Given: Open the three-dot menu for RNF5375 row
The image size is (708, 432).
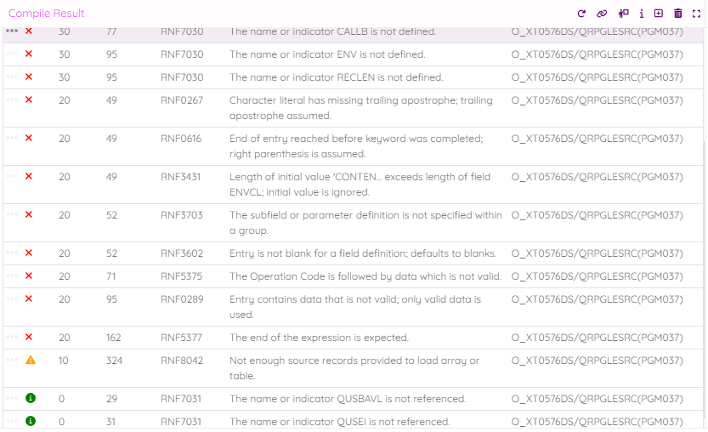Looking at the screenshot, I should click(x=12, y=276).
